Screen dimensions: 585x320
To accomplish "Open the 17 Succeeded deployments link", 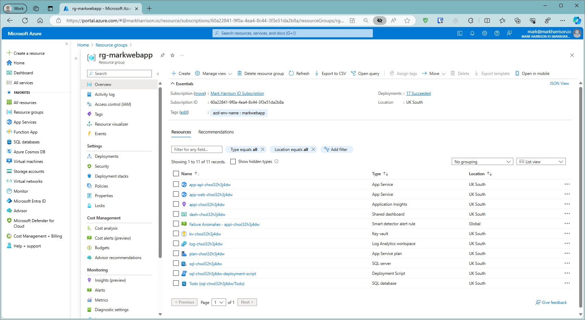I will pyautogui.click(x=418, y=93).
